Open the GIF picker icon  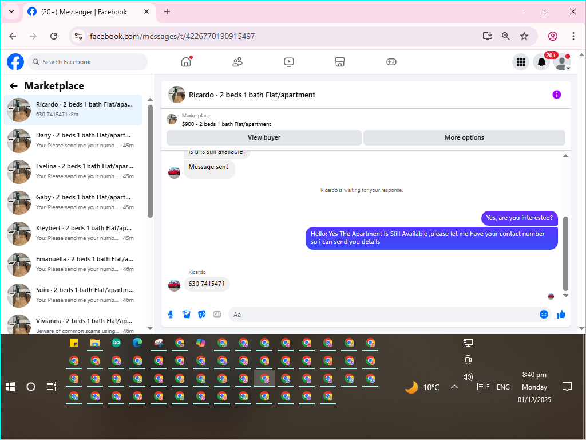point(217,315)
